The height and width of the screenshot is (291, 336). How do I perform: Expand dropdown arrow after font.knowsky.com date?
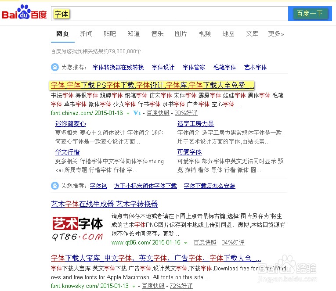(134, 287)
